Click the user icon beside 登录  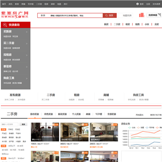pyautogui.click(x=138, y=4)
